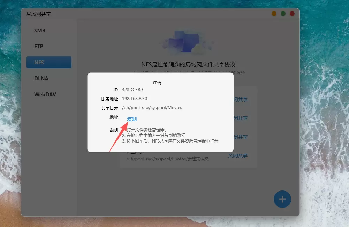This screenshot has width=349, height=227.
Task: Click the 局域网共享 window title
Action: [39, 14]
